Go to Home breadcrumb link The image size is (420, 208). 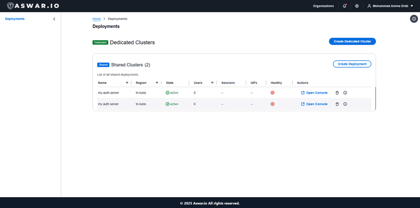click(x=97, y=19)
